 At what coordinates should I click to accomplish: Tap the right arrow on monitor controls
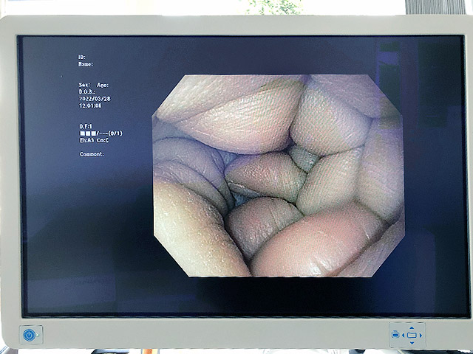(x=421, y=336)
